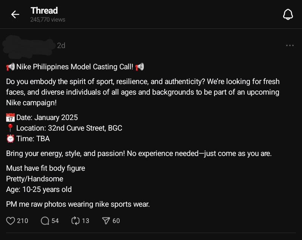Click the "PM me raw photos" text line
This screenshot has height=240, width=302.
78,204
